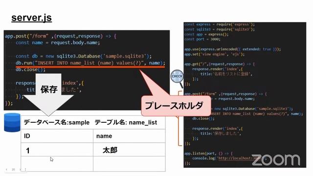The height and width of the screenshot is (176, 313).
Task: Click the CHECK magnifying glass icon
Action: point(177,78)
